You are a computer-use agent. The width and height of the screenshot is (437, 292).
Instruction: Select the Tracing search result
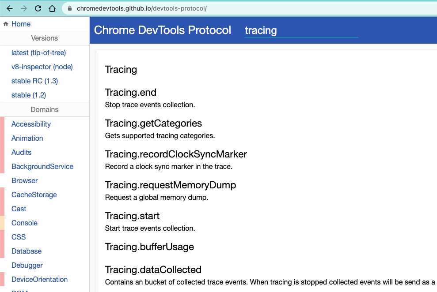(x=121, y=70)
